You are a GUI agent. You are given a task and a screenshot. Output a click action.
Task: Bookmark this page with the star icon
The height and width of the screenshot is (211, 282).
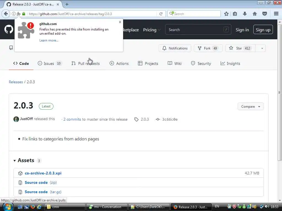click(x=226, y=14)
